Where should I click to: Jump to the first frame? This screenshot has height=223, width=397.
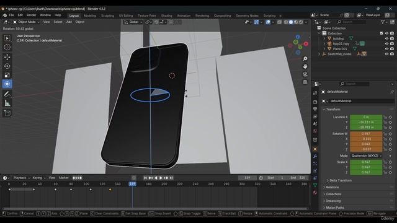(145, 178)
